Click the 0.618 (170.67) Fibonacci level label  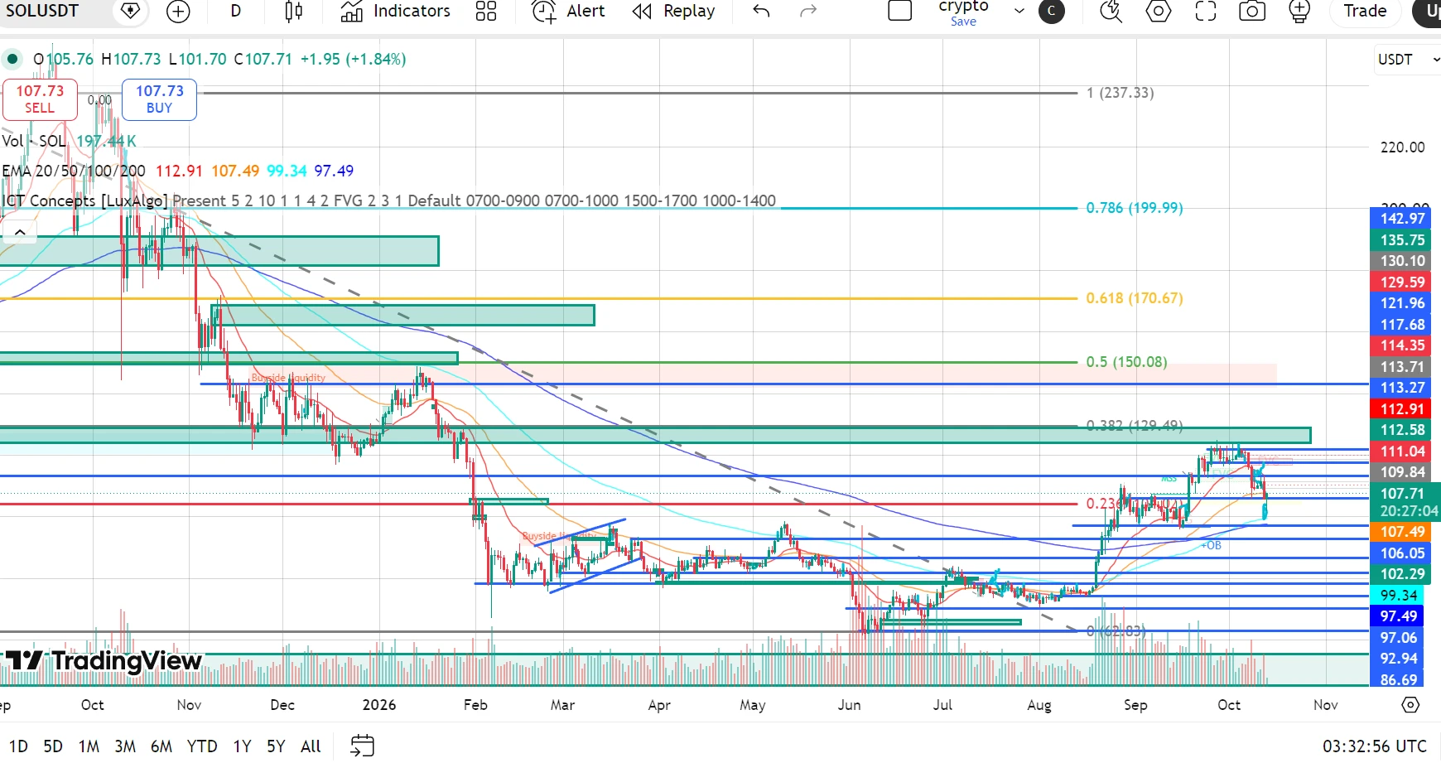1135,298
